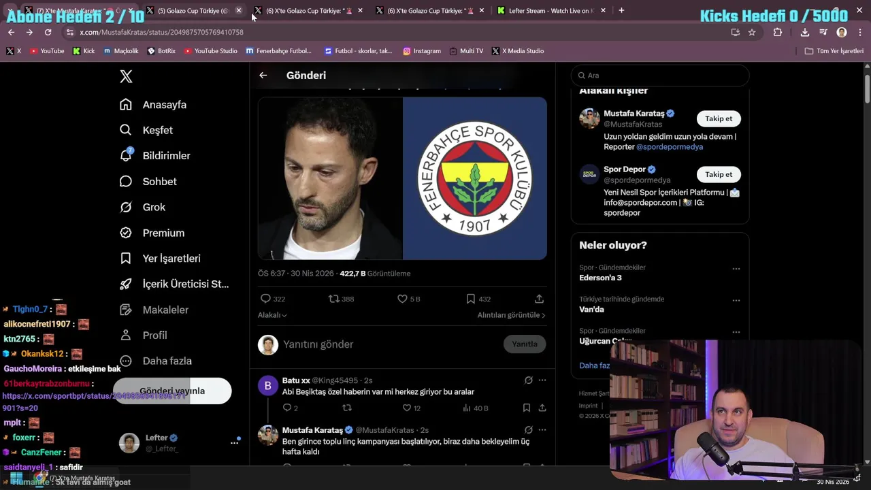Screen dimensions: 871x490
Task: Open the Fenerbahçe logo image in post
Action: (x=475, y=178)
